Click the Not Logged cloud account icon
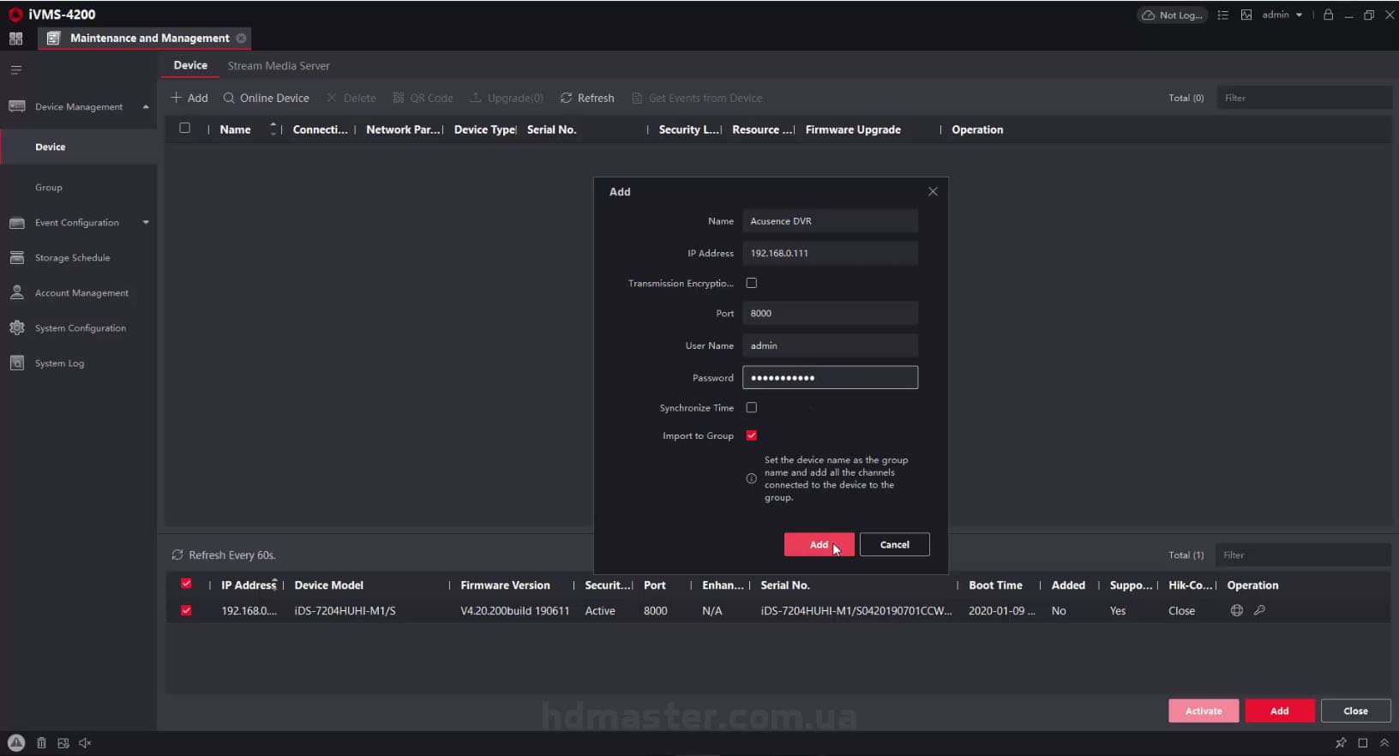 [1172, 15]
